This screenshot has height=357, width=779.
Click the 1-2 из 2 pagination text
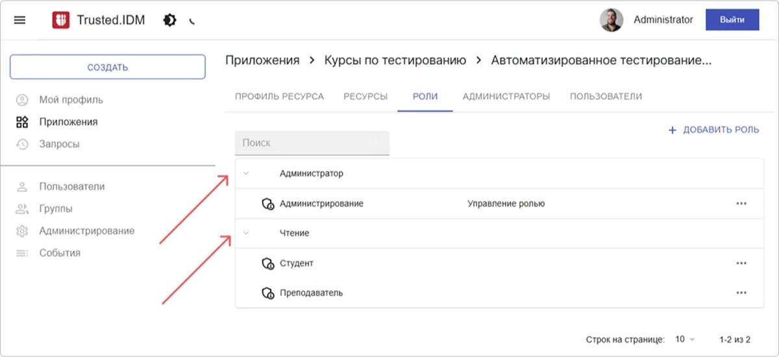point(735,339)
